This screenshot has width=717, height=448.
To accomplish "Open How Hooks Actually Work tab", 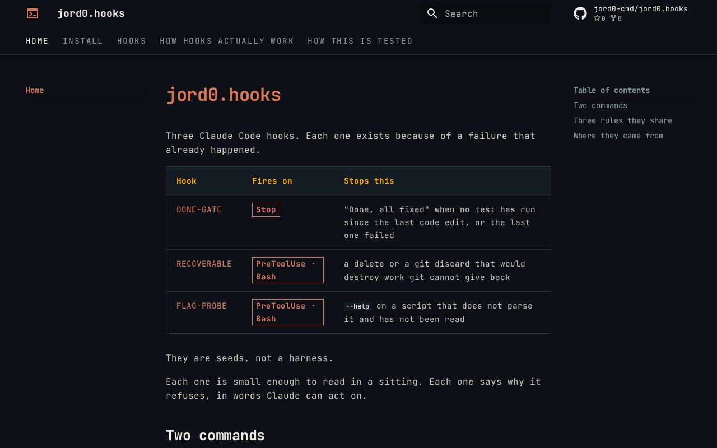I will pyautogui.click(x=227, y=41).
